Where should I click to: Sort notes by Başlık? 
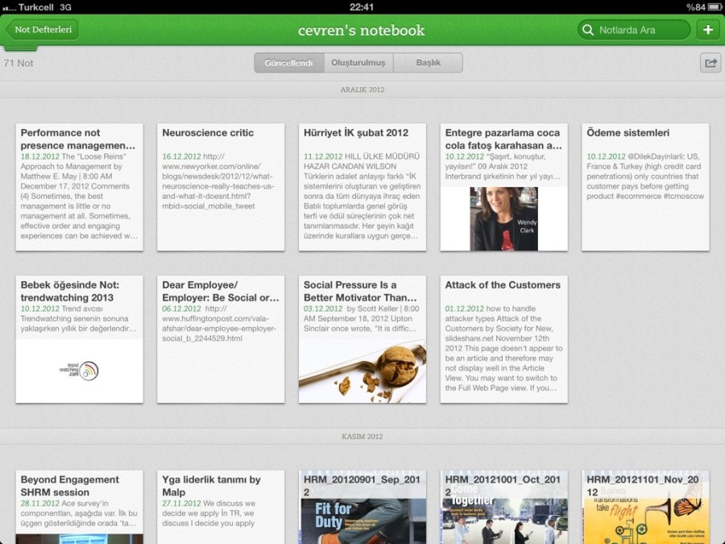428,63
